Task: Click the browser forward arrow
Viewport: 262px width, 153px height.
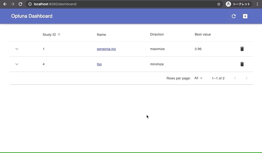Action: 13,4
